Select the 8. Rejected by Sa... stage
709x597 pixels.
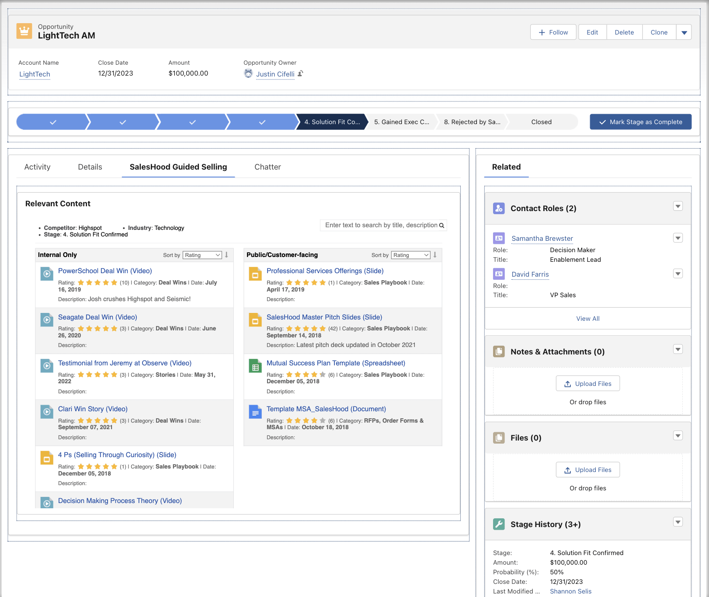(x=472, y=122)
